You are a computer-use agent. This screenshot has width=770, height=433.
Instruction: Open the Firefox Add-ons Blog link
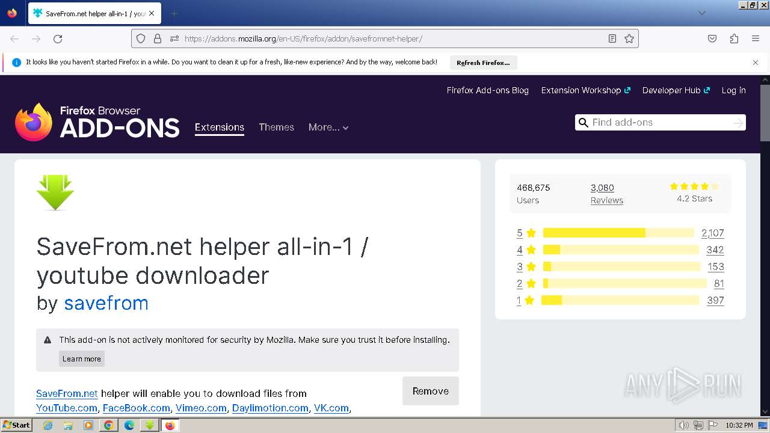point(487,90)
